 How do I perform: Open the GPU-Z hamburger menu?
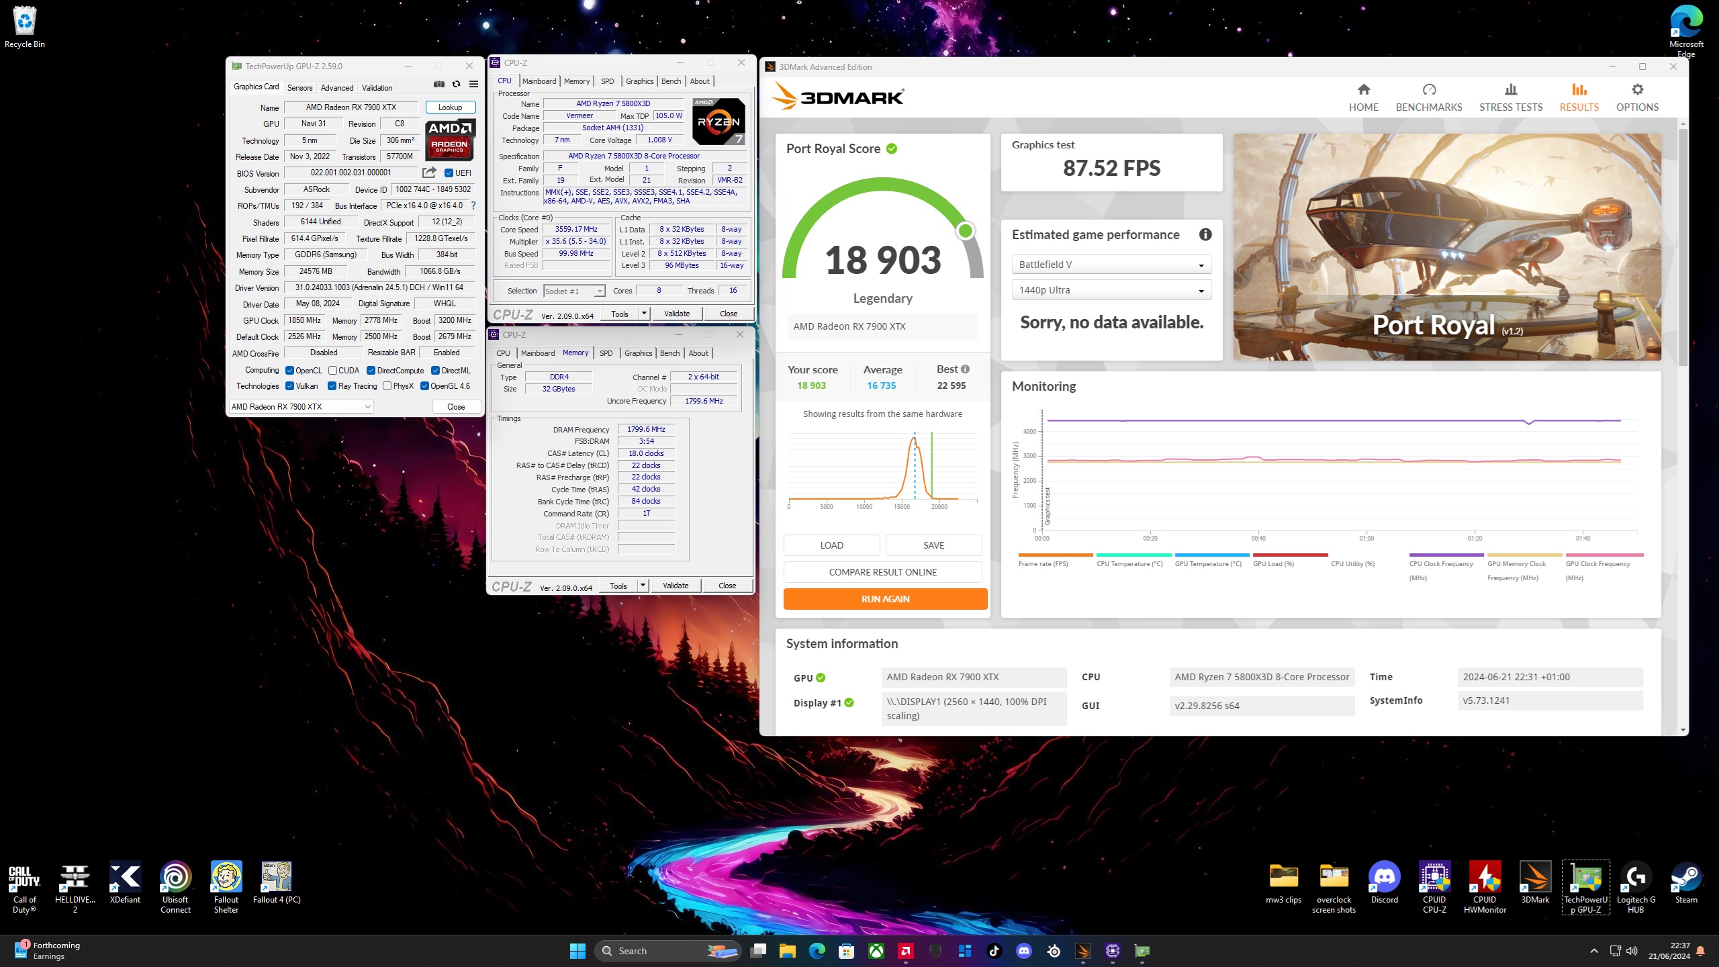(x=473, y=84)
